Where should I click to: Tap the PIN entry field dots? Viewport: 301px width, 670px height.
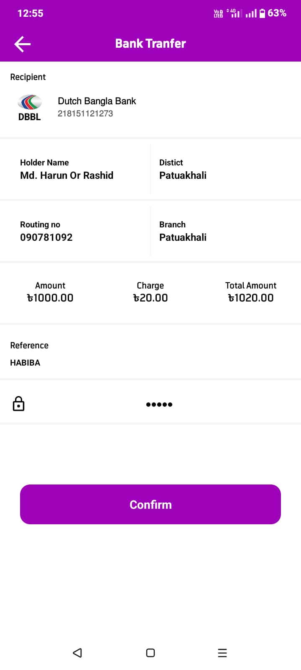(x=159, y=405)
